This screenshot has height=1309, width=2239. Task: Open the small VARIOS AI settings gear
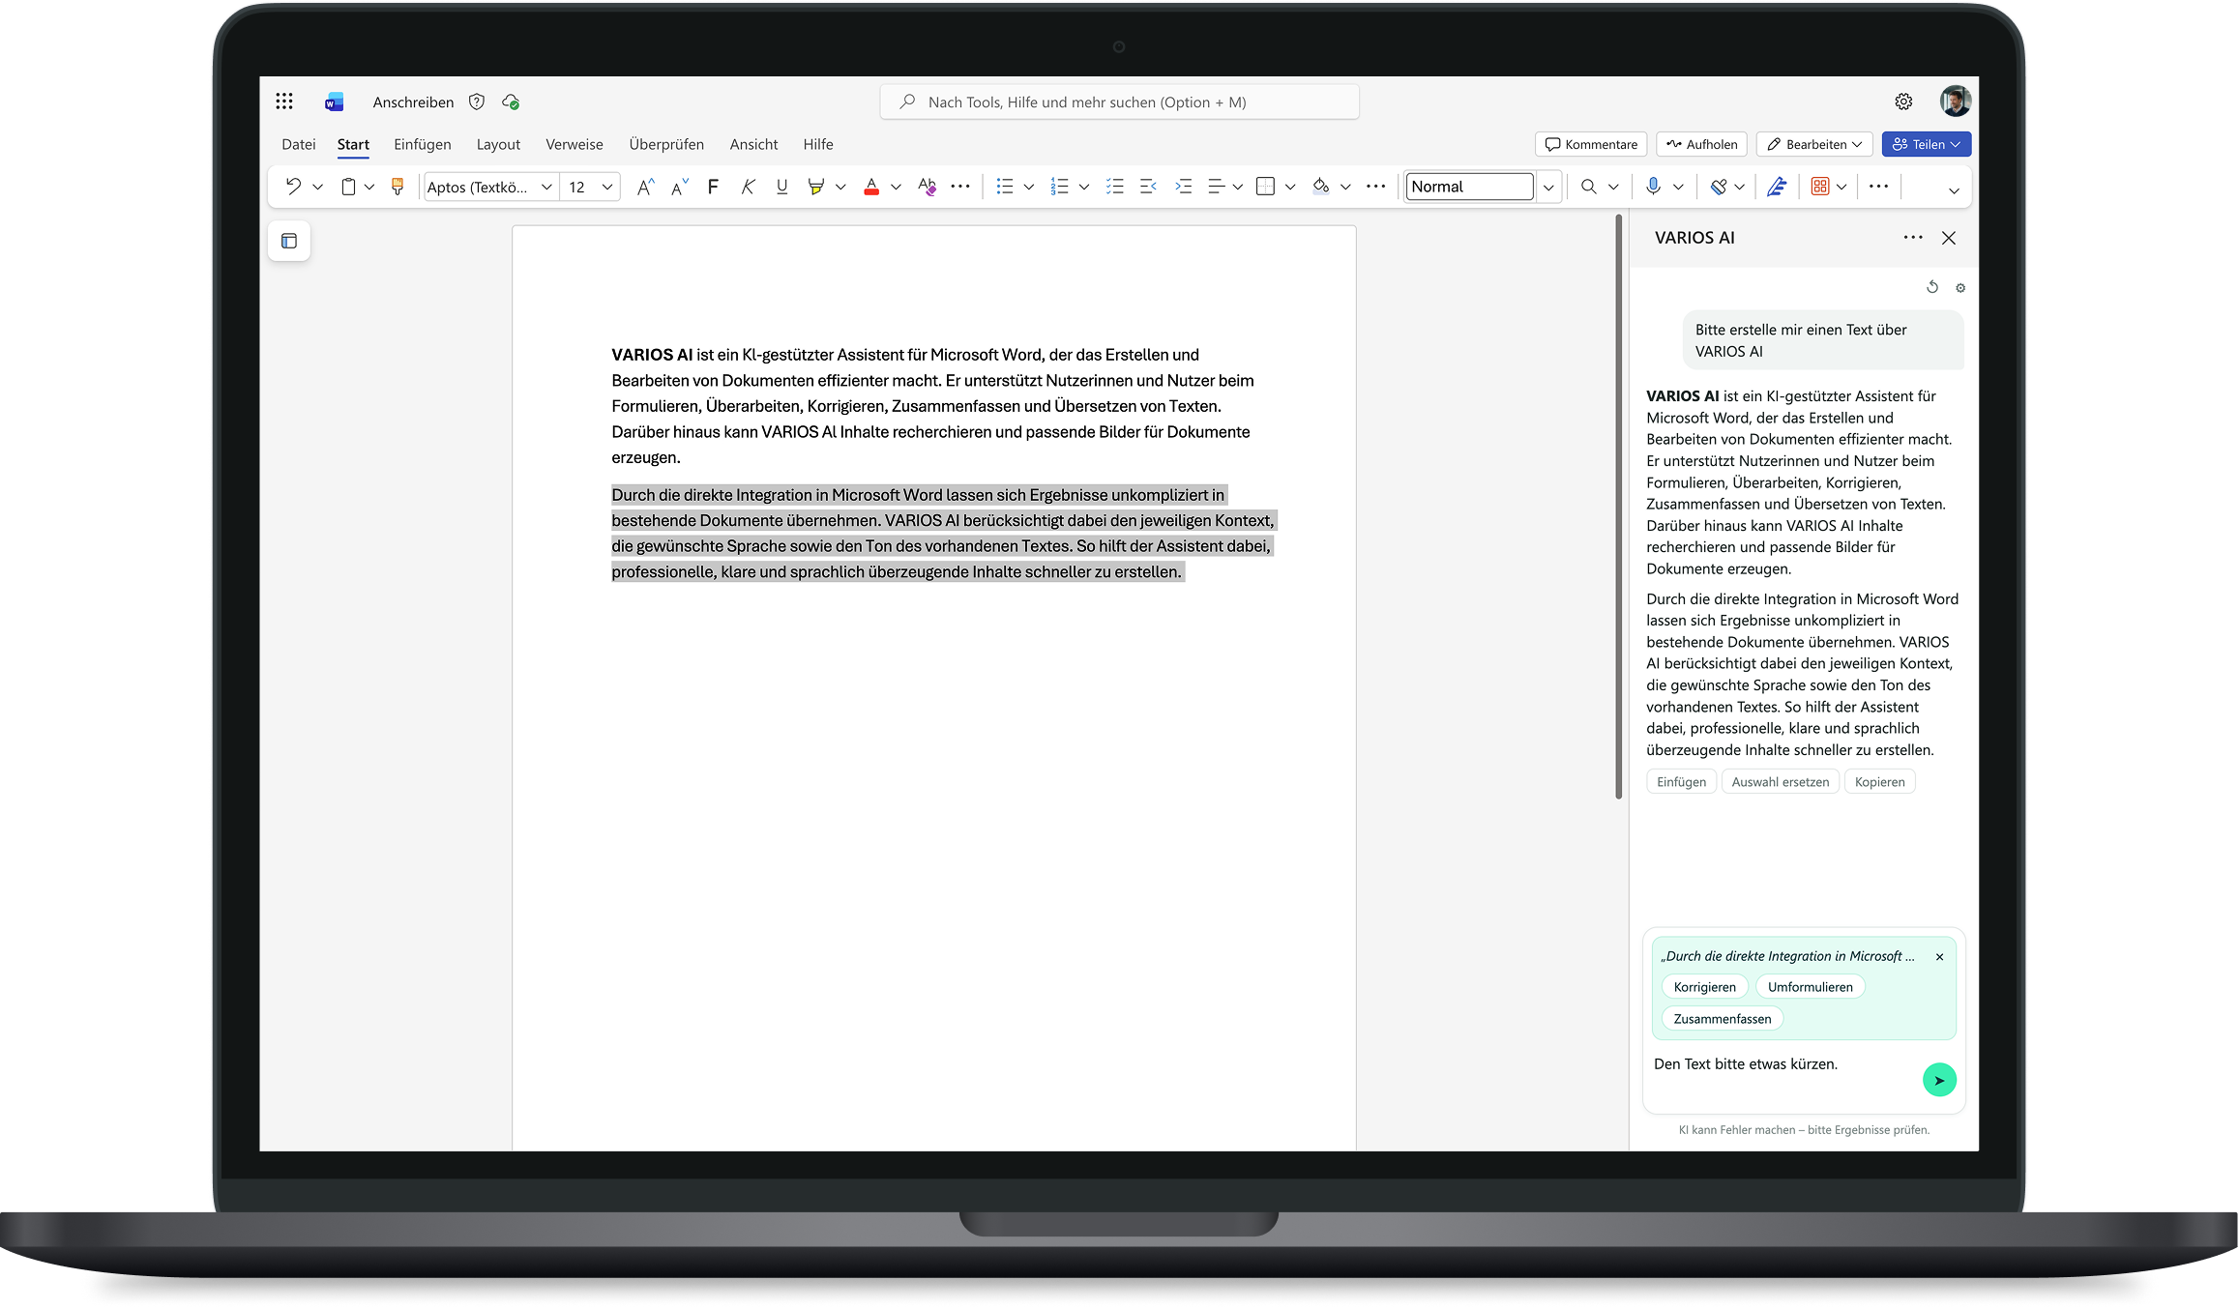click(1960, 287)
